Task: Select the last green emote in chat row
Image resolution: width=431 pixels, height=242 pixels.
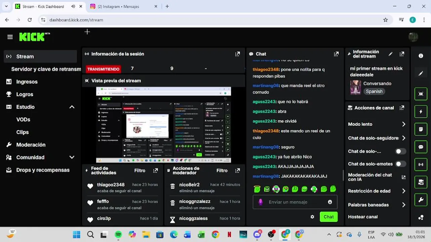Action: coord(333,189)
